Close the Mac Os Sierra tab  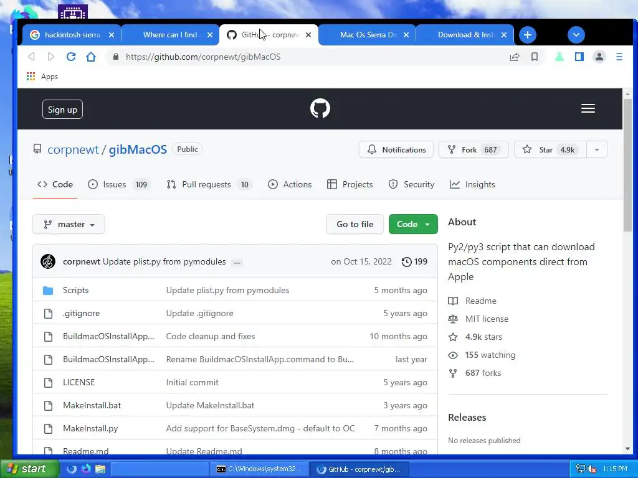pyautogui.click(x=406, y=35)
